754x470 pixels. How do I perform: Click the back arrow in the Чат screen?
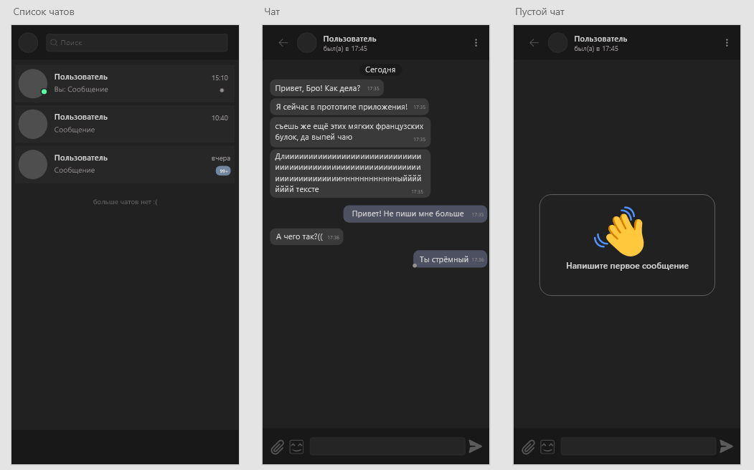click(283, 43)
